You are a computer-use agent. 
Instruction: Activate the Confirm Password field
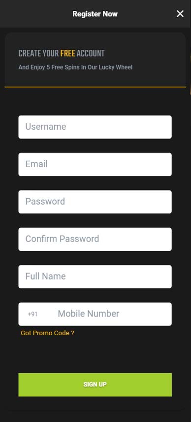[x=95, y=239]
